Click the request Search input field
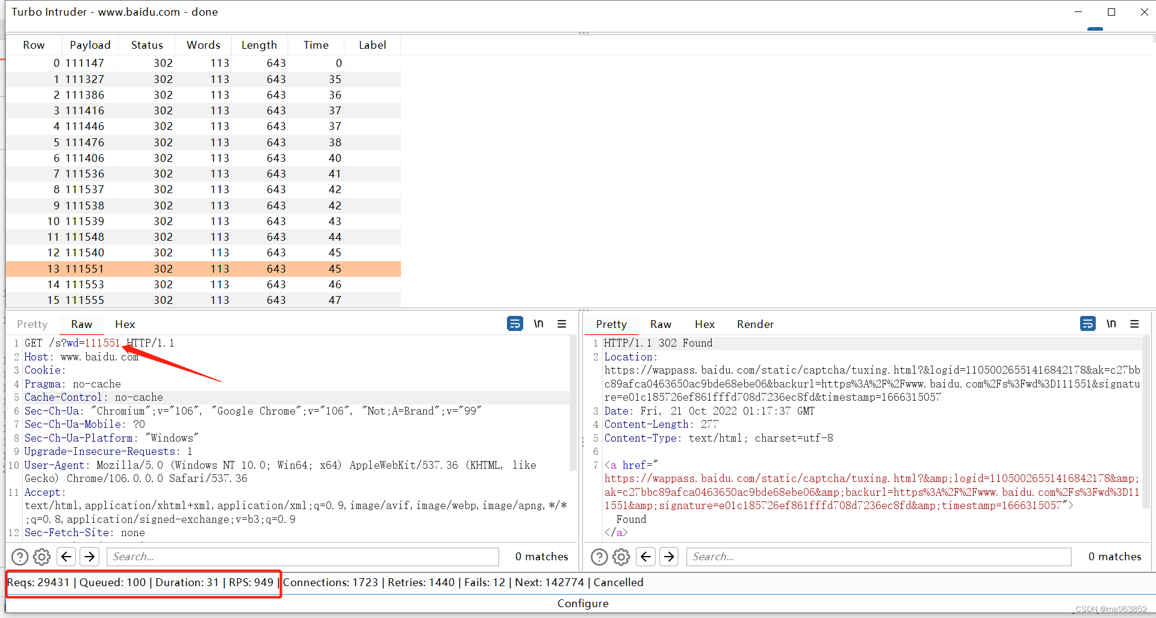The image size is (1156, 618). tap(303, 557)
